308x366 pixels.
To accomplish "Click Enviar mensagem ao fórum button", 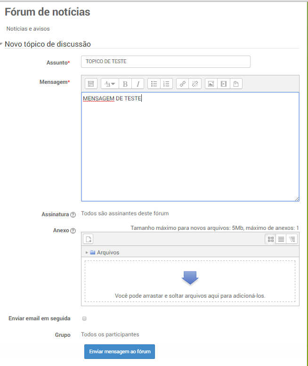I will 119,351.
